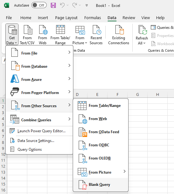
Task: Select row 1 header
Action: [3, 101]
